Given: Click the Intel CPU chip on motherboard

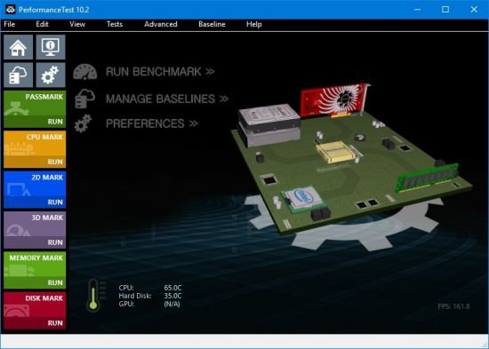Looking at the screenshot, I should [x=302, y=199].
